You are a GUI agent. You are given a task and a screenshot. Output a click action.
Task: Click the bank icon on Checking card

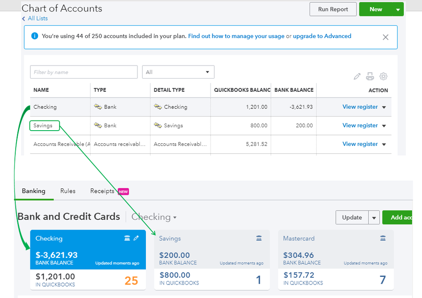(127, 238)
